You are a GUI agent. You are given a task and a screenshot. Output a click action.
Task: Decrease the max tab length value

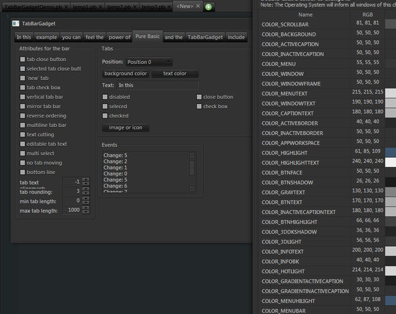(x=86, y=212)
